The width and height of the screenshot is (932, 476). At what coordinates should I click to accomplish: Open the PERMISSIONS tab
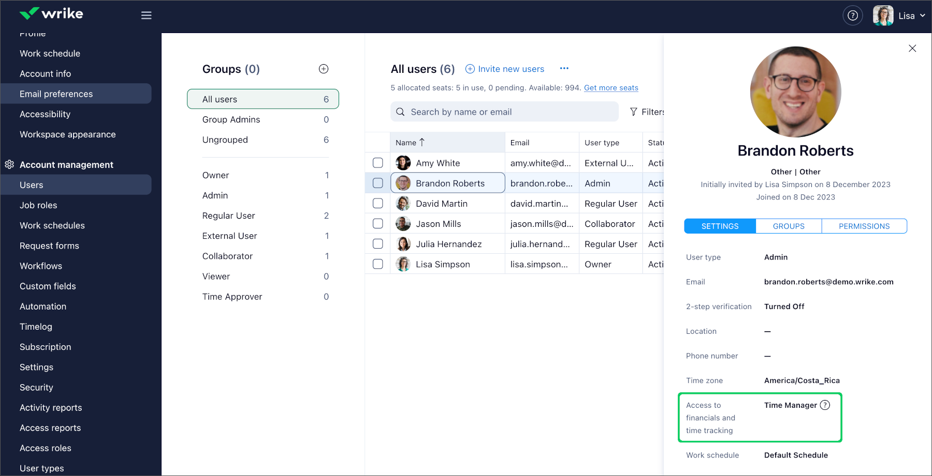pyautogui.click(x=864, y=226)
